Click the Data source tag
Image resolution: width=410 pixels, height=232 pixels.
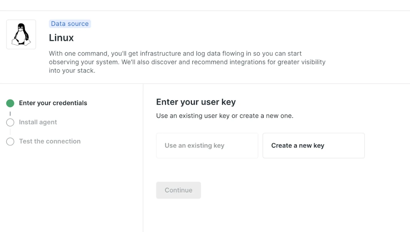click(x=70, y=24)
